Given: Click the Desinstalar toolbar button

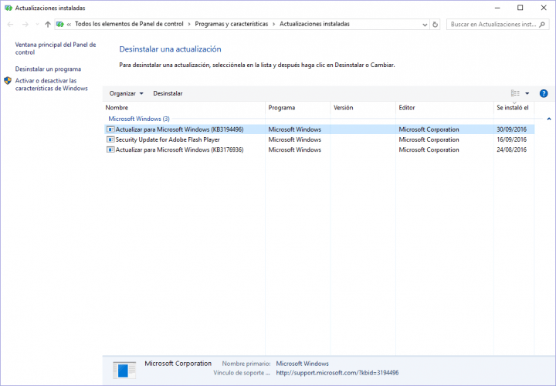Looking at the screenshot, I should coord(168,93).
